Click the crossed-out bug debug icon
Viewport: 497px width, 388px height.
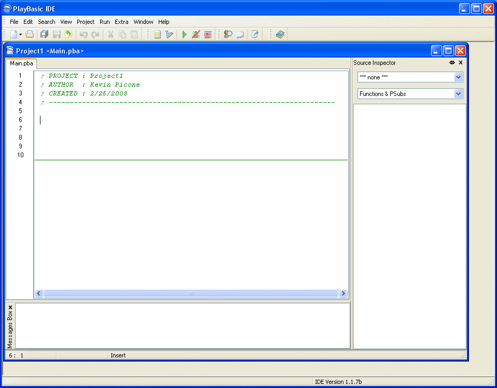tap(196, 34)
